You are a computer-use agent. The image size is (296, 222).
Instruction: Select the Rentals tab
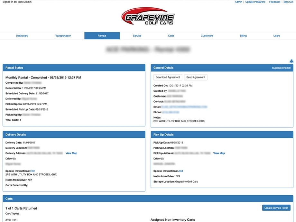102,36
